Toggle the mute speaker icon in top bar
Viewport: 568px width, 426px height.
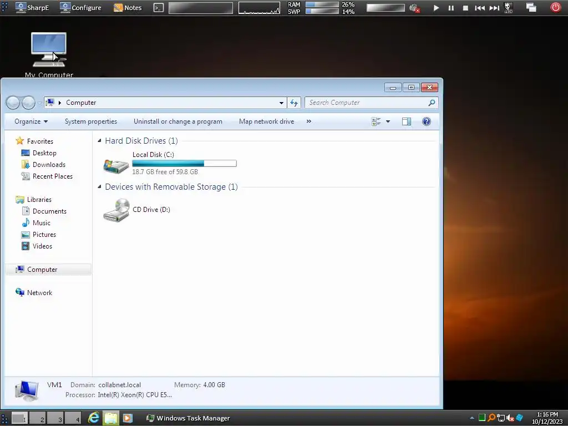tap(414, 8)
